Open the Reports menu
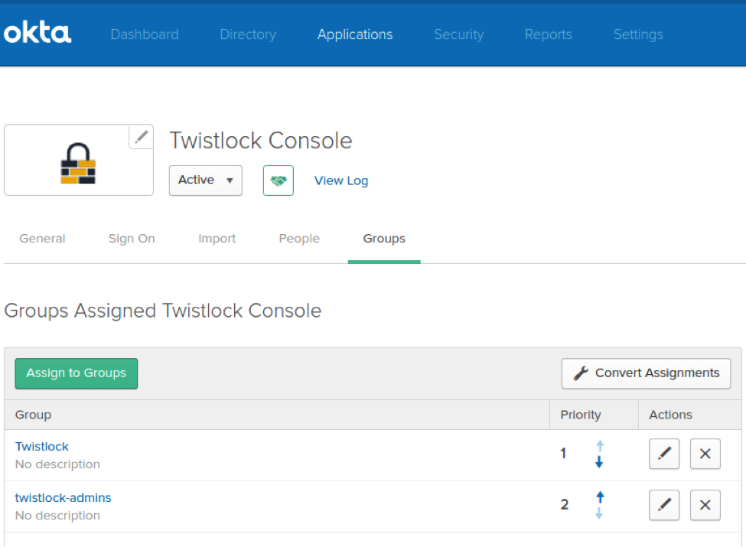This screenshot has width=746, height=547. [548, 34]
